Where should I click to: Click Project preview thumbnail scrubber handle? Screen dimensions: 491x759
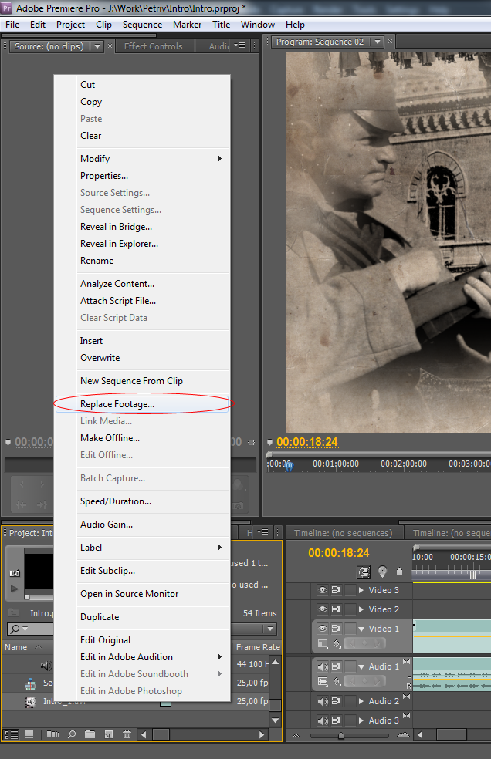coord(28,598)
